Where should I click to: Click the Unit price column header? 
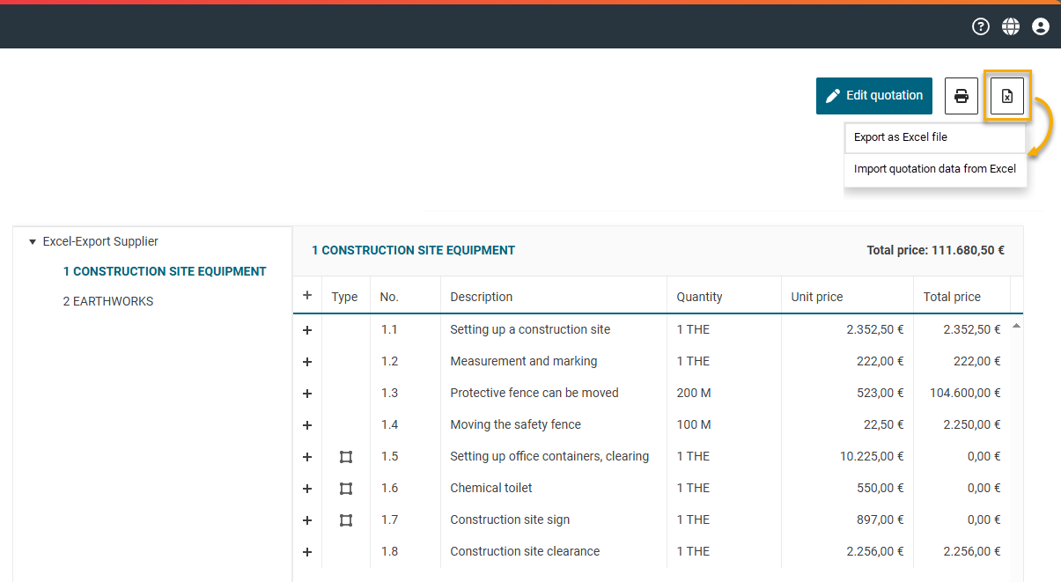tap(817, 297)
